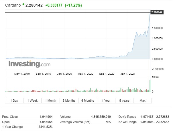Click the 50.0B volume axis label
Image resolution: width=173 pixels, height=131 pixels.
(155, 77)
